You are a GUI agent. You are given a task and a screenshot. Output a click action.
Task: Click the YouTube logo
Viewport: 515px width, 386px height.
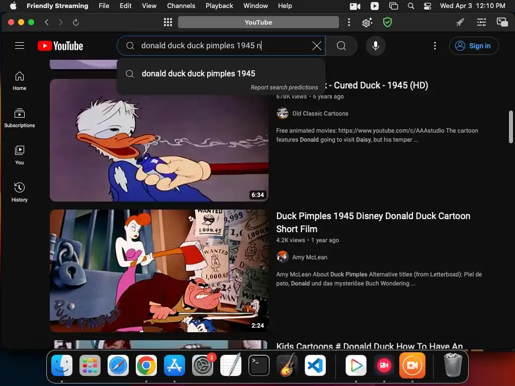pyautogui.click(x=60, y=46)
